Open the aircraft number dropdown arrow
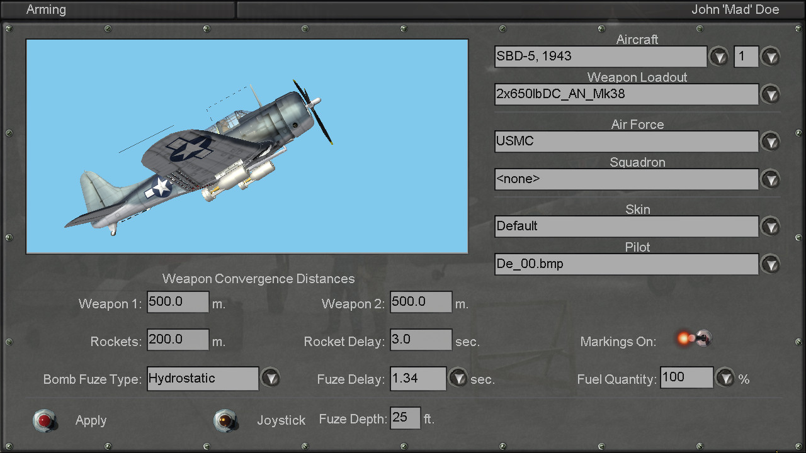This screenshot has height=453, width=806. click(770, 57)
